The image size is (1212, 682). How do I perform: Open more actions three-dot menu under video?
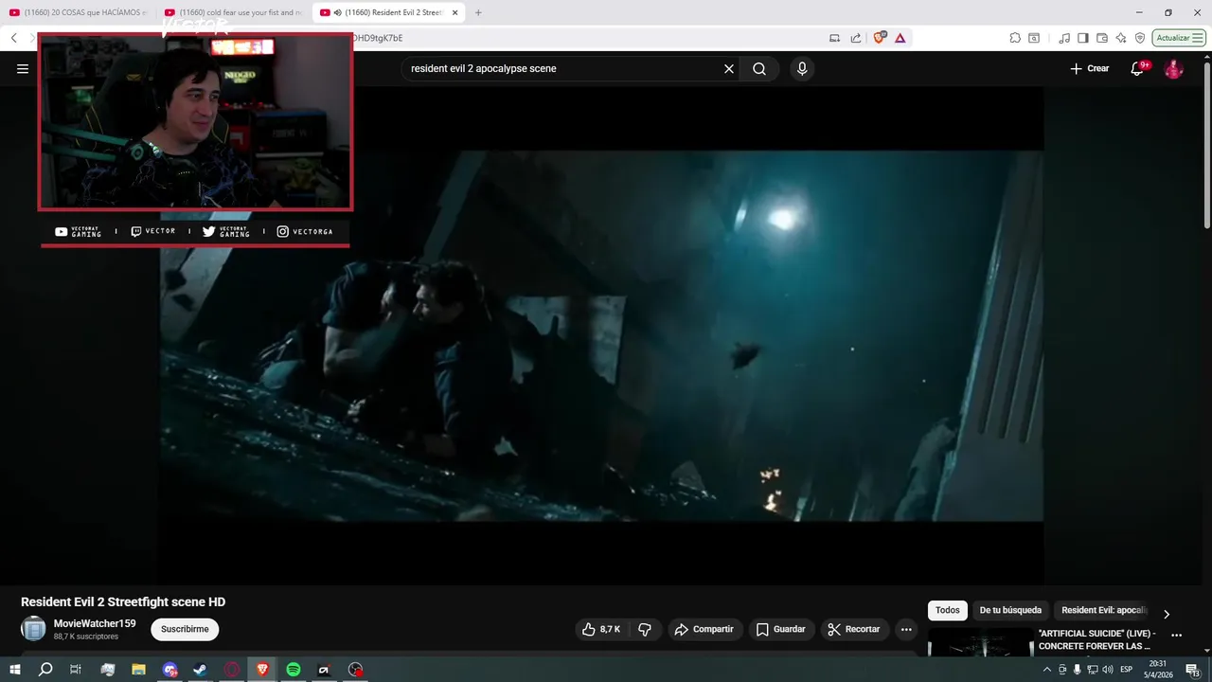[x=906, y=629]
